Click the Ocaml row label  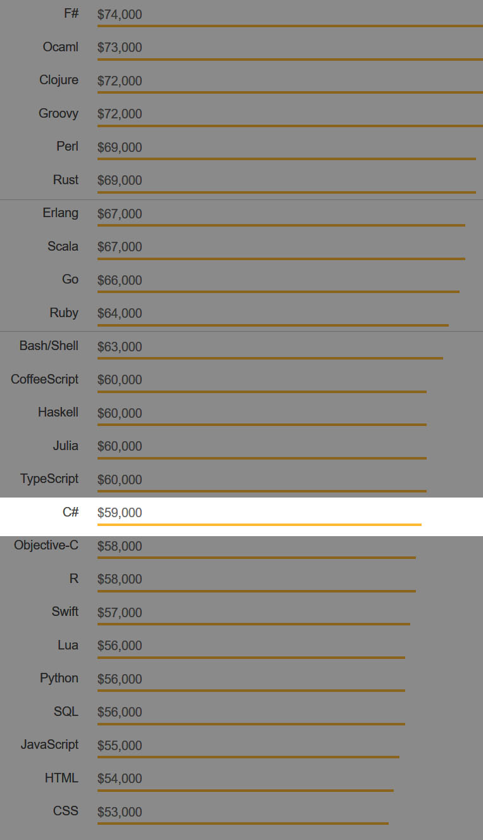pos(61,47)
